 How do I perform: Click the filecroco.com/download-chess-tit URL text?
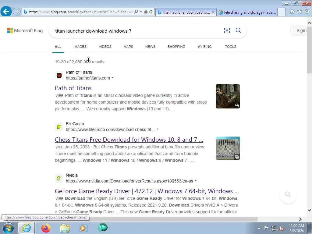click(110, 129)
